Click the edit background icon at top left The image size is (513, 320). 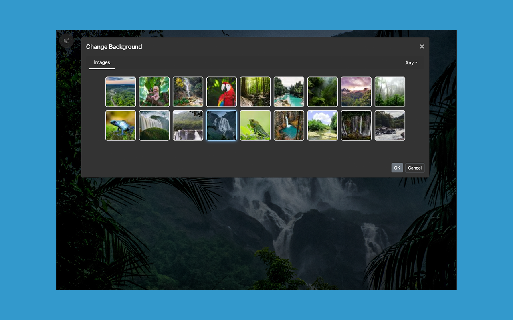[x=67, y=40]
